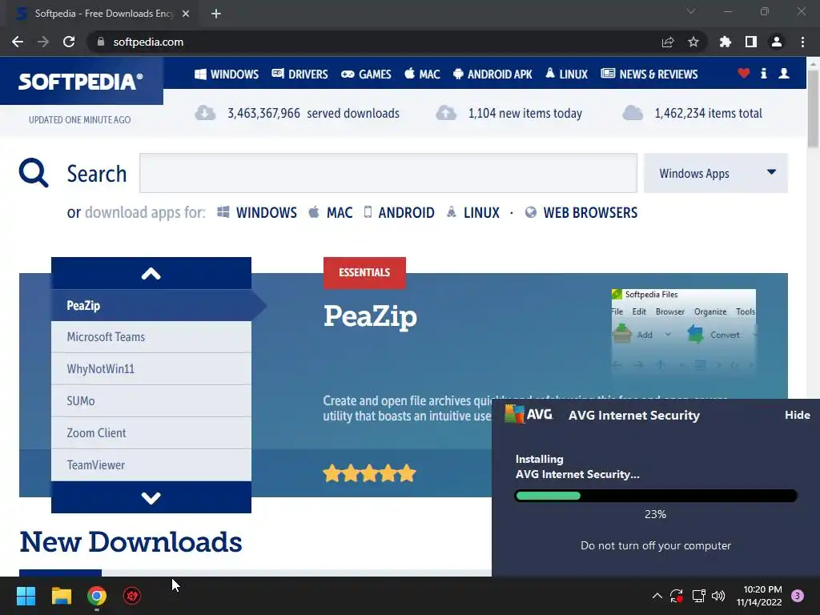Click the magnifying glass search icon
Image resolution: width=820 pixels, height=615 pixels.
coord(34,173)
